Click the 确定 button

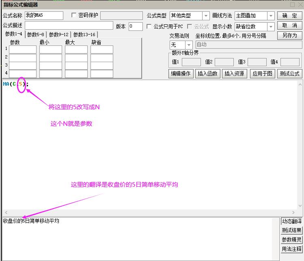pyautogui.click(x=290, y=15)
